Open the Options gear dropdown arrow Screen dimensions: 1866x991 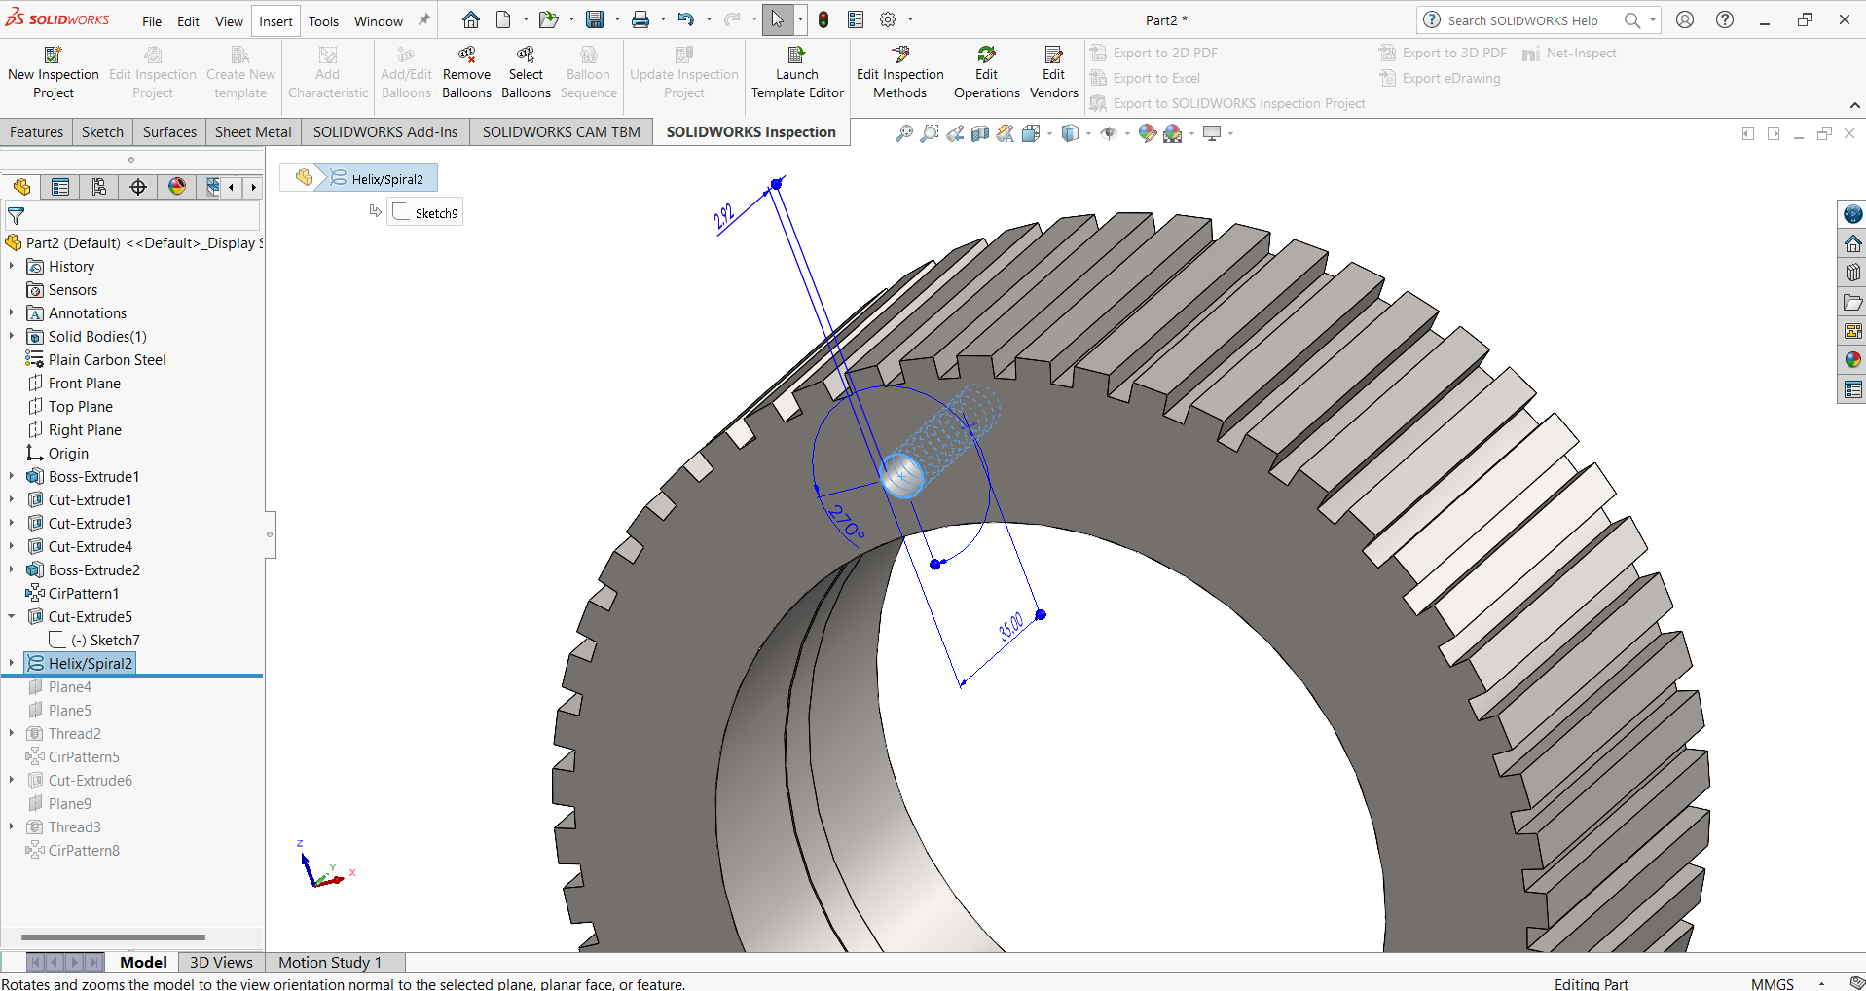point(911,19)
